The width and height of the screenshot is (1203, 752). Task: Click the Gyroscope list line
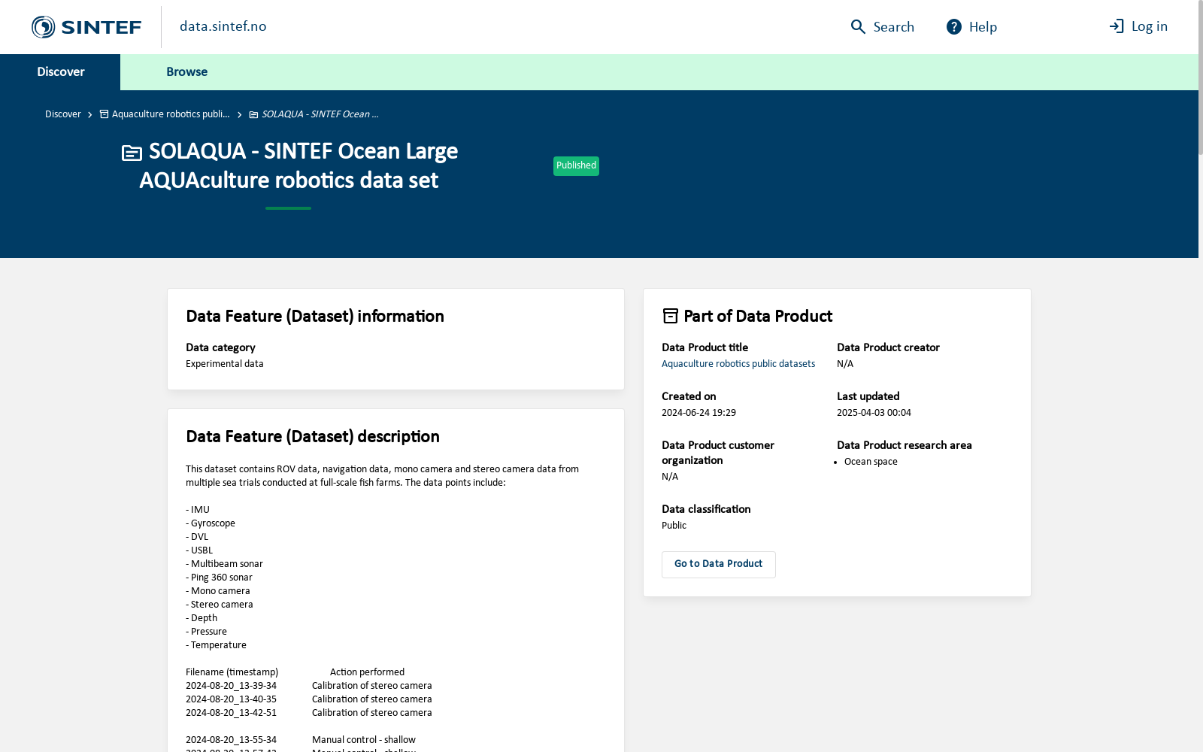point(211,523)
